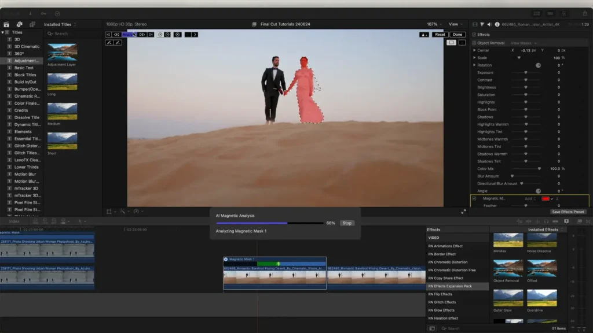Select the Lower Thirds titles category
The image size is (593, 333).
click(x=27, y=167)
